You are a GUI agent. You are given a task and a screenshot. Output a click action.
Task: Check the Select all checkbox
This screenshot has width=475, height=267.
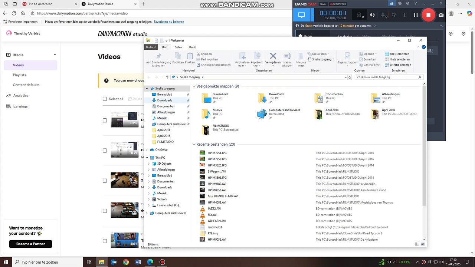pyautogui.click(x=105, y=99)
